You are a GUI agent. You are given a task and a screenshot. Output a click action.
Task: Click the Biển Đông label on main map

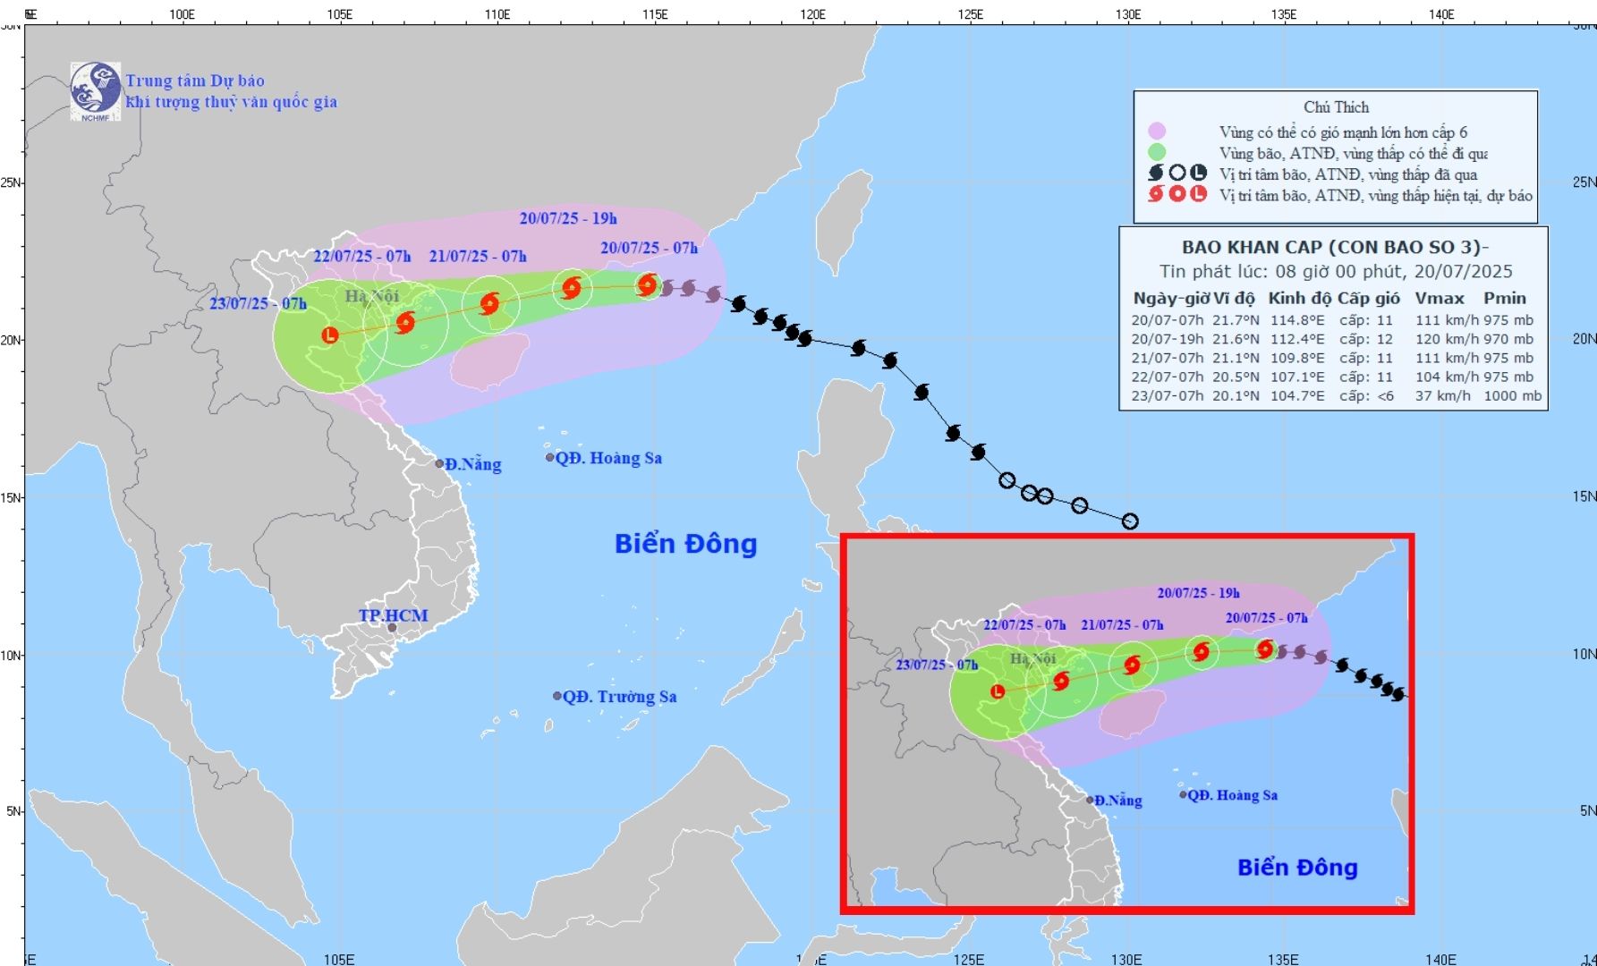point(685,544)
